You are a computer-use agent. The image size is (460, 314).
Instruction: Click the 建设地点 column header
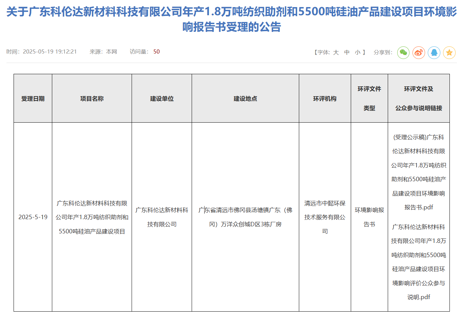click(x=245, y=99)
